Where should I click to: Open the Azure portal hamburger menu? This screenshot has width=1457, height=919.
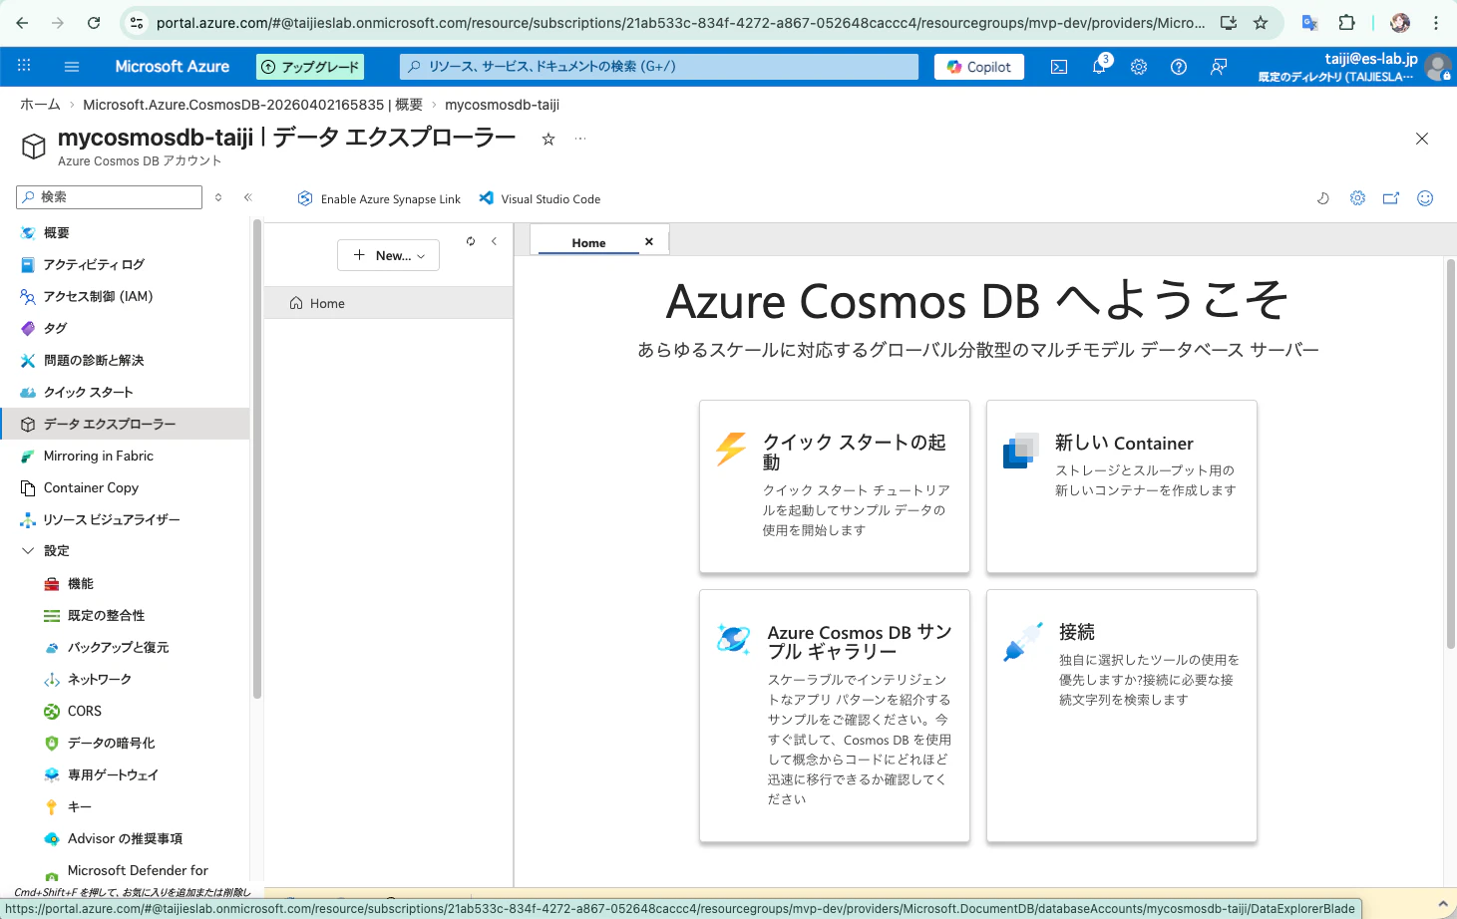click(x=72, y=67)
